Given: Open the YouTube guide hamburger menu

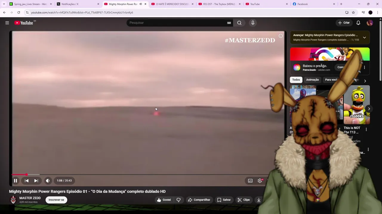Looking at the screenshot, I should tap(7, 23).
